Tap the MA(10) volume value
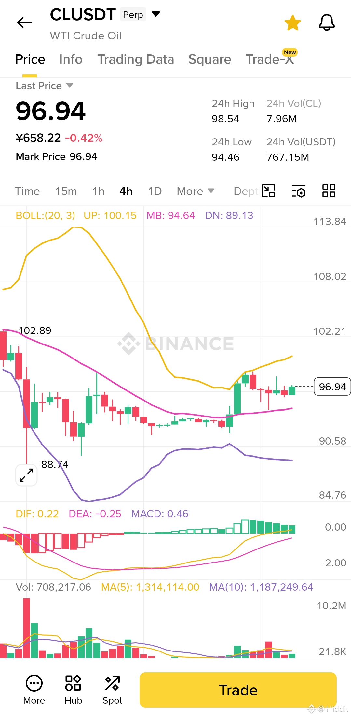This screenshot has width=351, height=717. 261,587
